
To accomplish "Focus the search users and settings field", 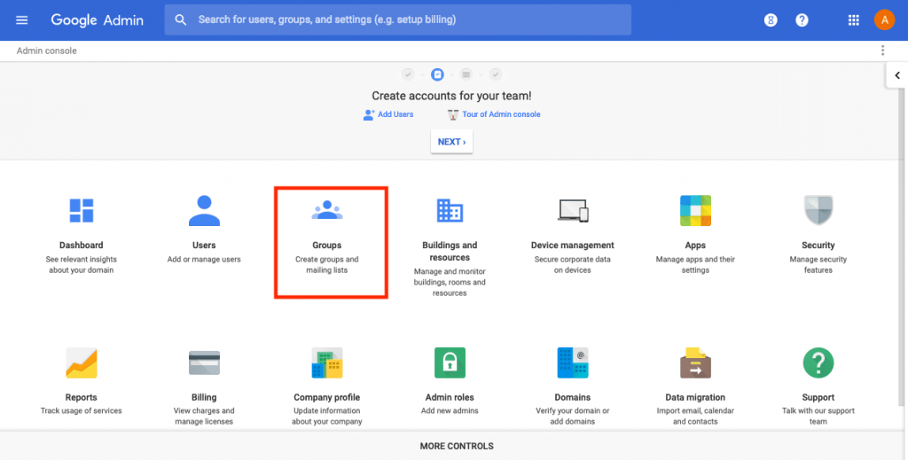I will [398, 19].
